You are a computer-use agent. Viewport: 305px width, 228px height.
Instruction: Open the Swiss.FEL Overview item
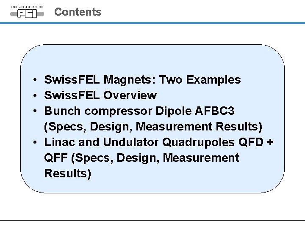pyautogui.click(x=100, y=95)
